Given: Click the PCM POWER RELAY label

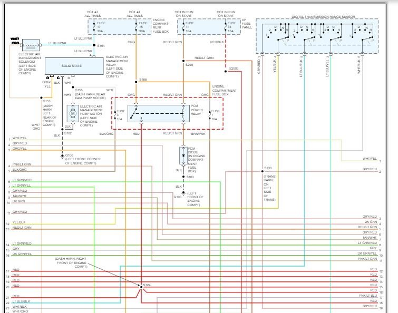Looking at the screenshot, I should click(197, 110).
